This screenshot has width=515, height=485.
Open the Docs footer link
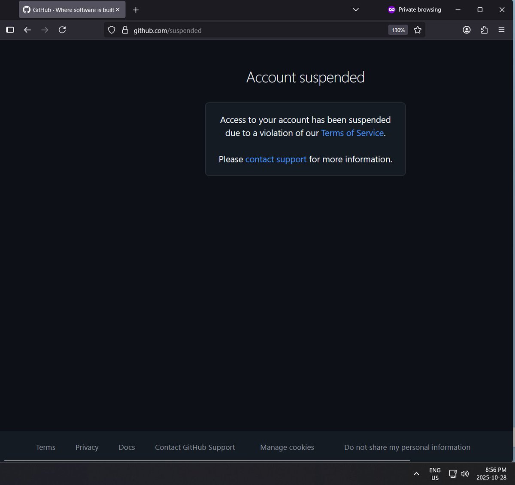(127, 447)
